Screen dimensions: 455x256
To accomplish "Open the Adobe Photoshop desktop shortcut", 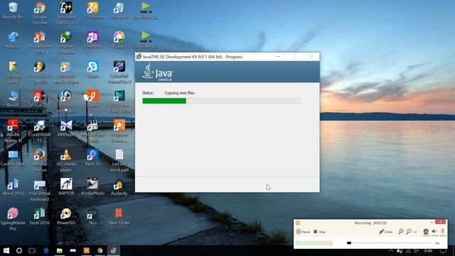I will 66,102.
